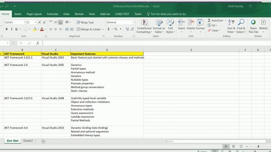Click the Borders icon
This screenshot has width=271, height=152.
coord(25,29)
